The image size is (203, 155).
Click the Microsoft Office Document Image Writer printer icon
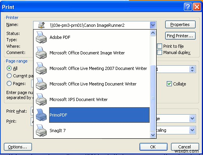click(41, 53)
